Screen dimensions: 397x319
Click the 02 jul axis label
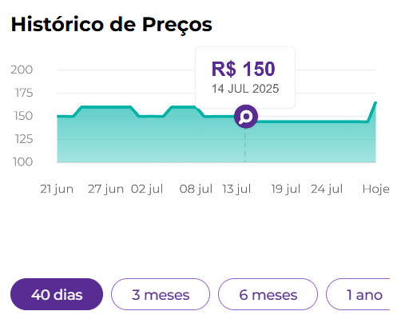point(147,189)
